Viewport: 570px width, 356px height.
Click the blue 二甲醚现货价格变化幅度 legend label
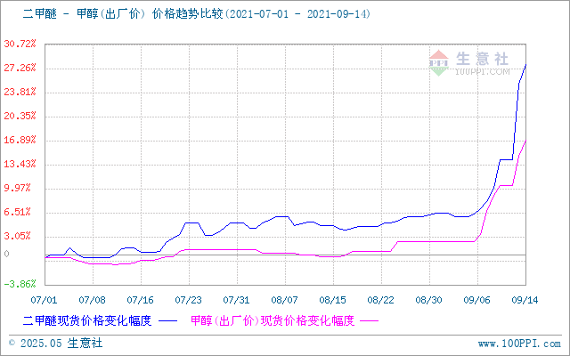[x=87, y=320]
